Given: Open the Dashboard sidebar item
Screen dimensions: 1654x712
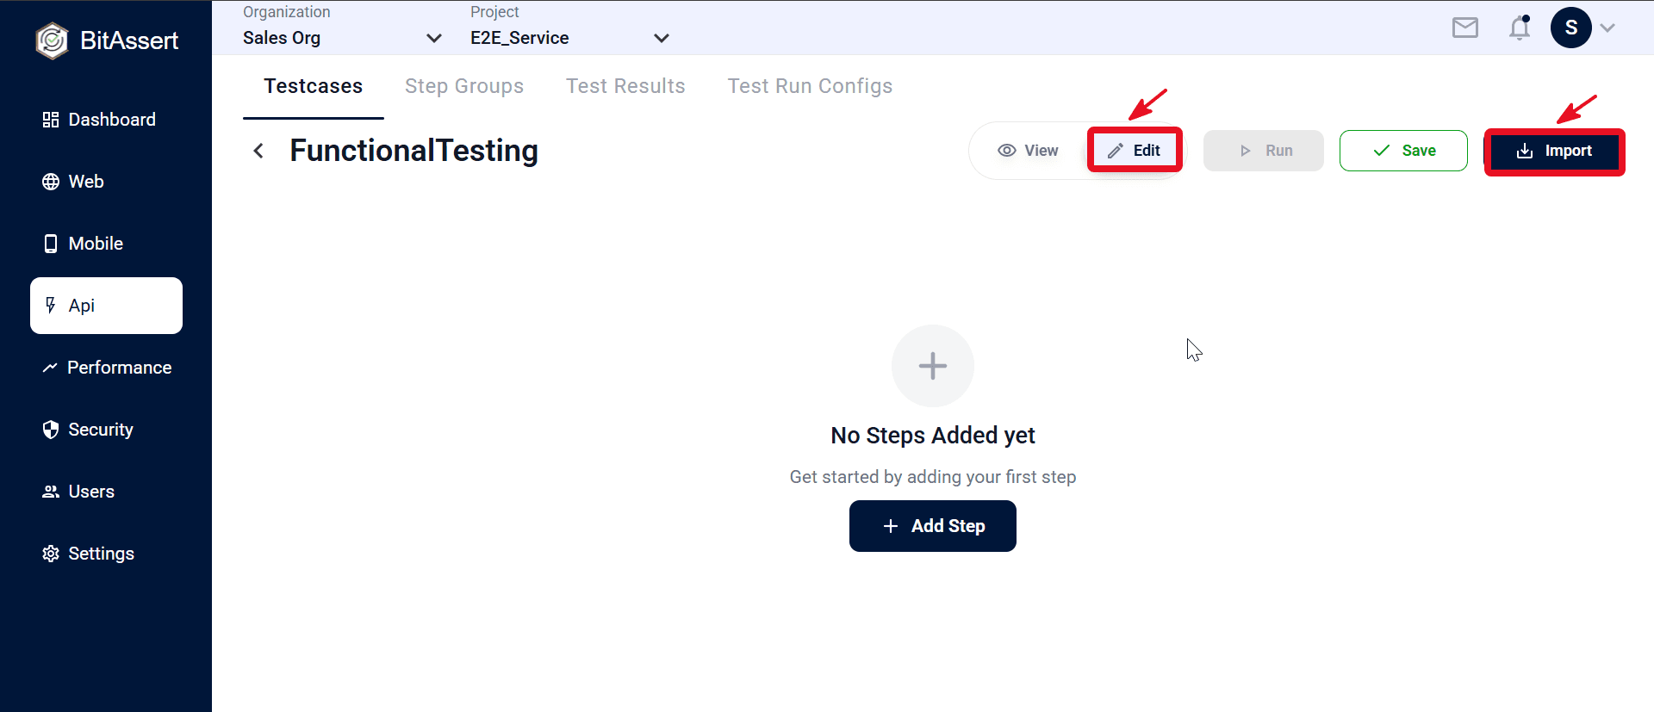Looking at the screenshot, I should click(99, 120).
